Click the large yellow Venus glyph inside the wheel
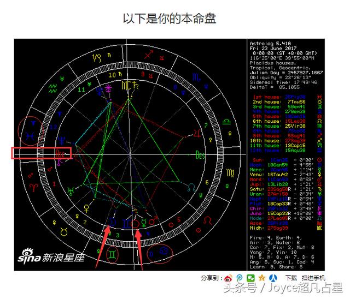Image resolution: width=350 pixels, height=299 pixels. click(x=86, y=208)
